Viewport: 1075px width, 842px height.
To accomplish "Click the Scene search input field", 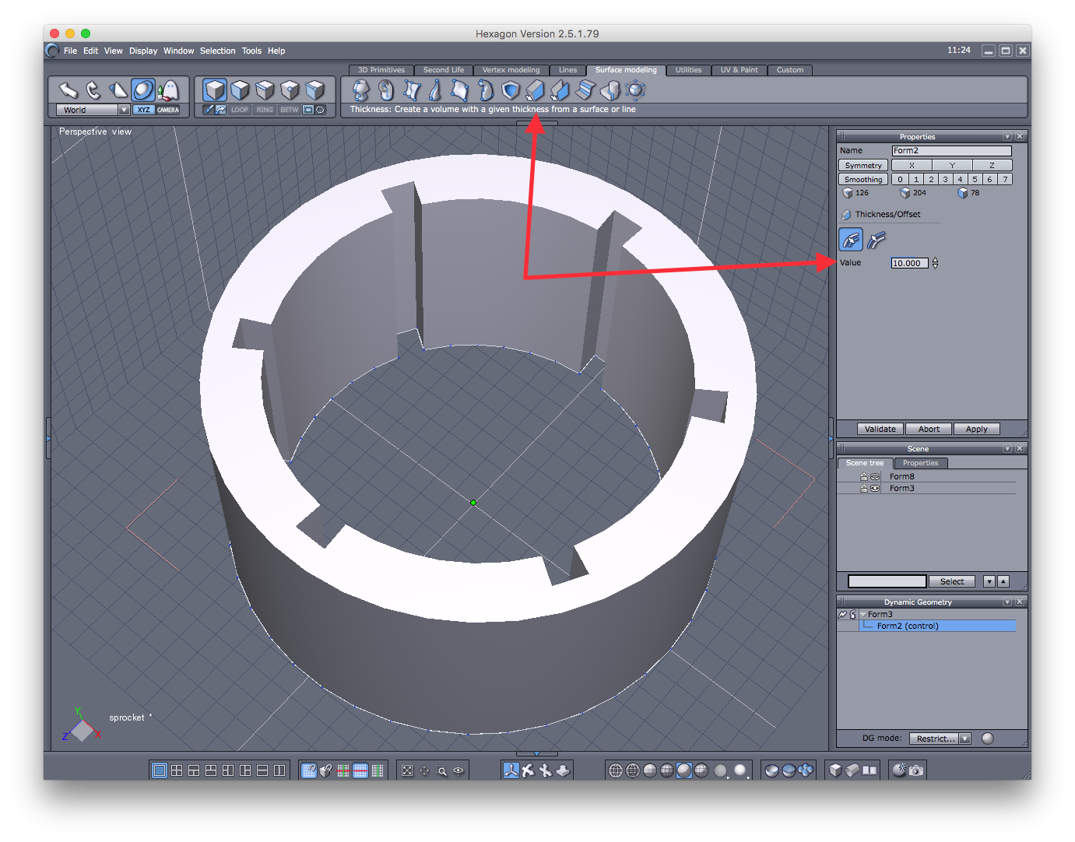I will pos(887,581).
